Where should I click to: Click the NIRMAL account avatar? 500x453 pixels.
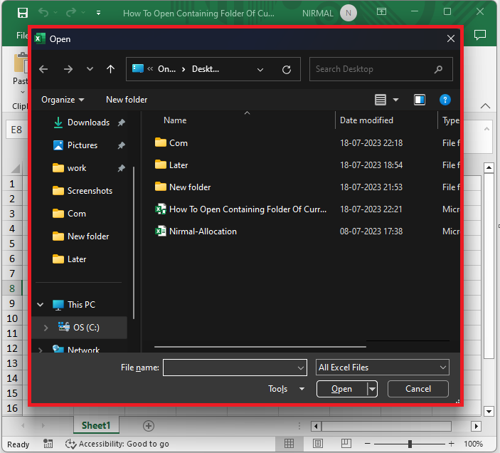(349, 13)
